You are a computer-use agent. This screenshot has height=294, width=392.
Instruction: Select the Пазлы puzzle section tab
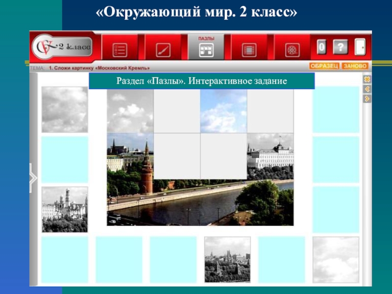click(206, 47)
